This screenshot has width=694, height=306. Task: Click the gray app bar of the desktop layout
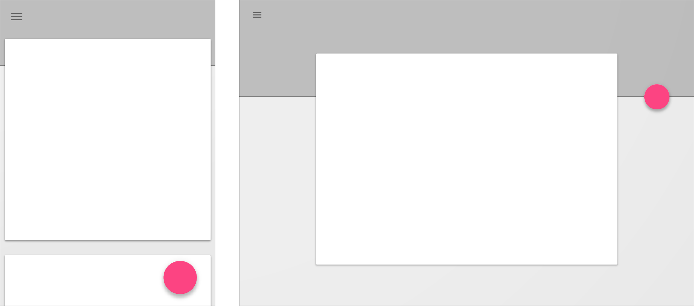pyautogui.click(x=467, y=27)
